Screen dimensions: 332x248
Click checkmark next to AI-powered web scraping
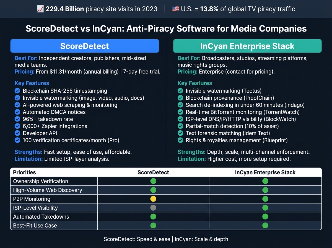pyautogui.click(x=17, y=105)
